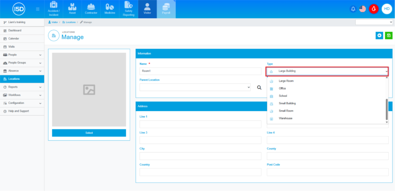The image size is (395, 191).
Task: Click the Type list scrollbar
Action: [386, 109]
